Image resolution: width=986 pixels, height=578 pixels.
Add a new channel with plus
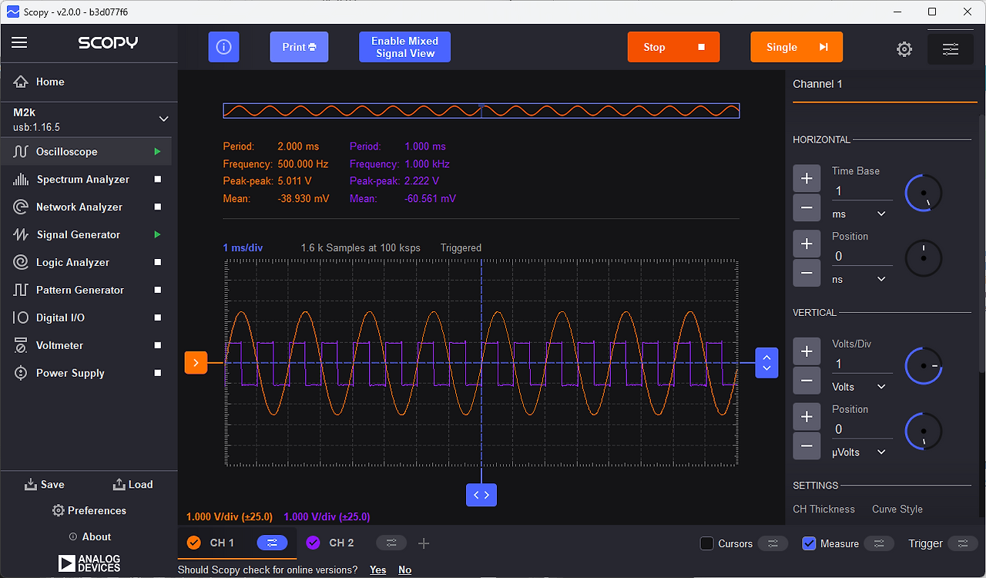tap(424, 543)
